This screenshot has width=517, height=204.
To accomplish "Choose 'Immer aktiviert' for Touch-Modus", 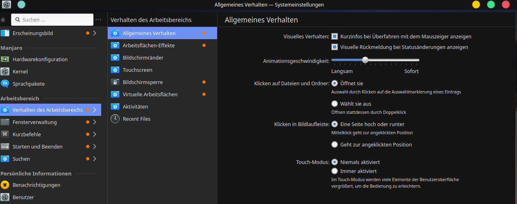I will coord(335,171).
